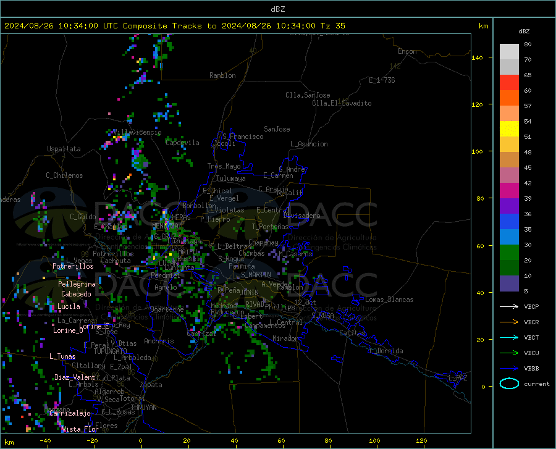
Task: Click the Divisadero map label
Action: (x=301, y=216)
